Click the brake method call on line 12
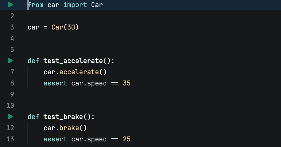Image resolution: width=281 pixels, height=147 pixels. [x=69, y=128]
